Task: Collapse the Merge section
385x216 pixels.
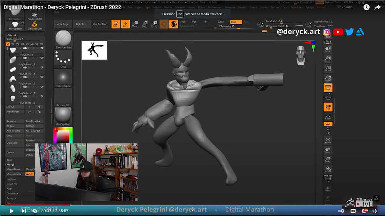Action: (10, 164)
